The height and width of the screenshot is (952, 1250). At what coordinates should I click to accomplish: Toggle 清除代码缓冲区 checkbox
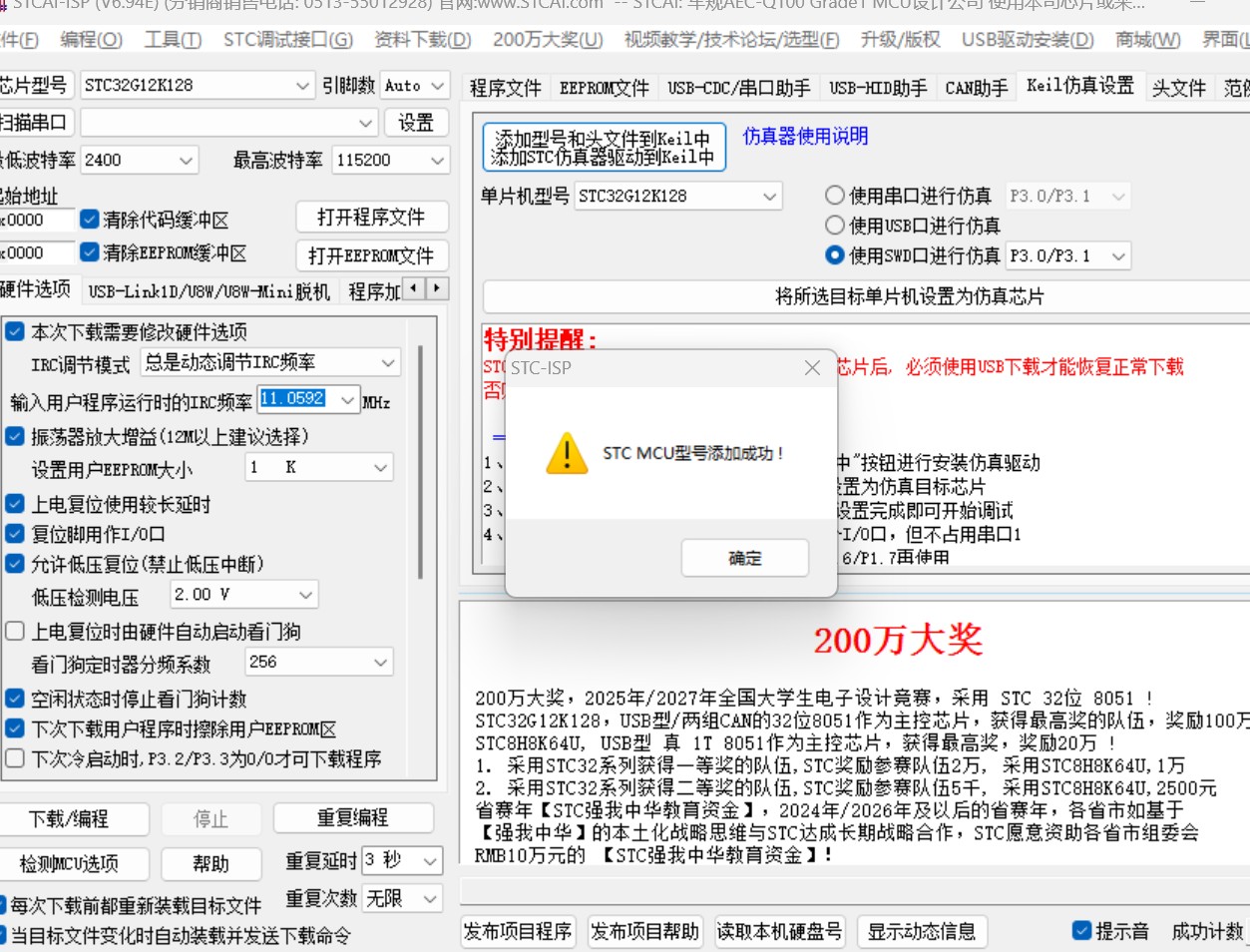pos(90,219)
